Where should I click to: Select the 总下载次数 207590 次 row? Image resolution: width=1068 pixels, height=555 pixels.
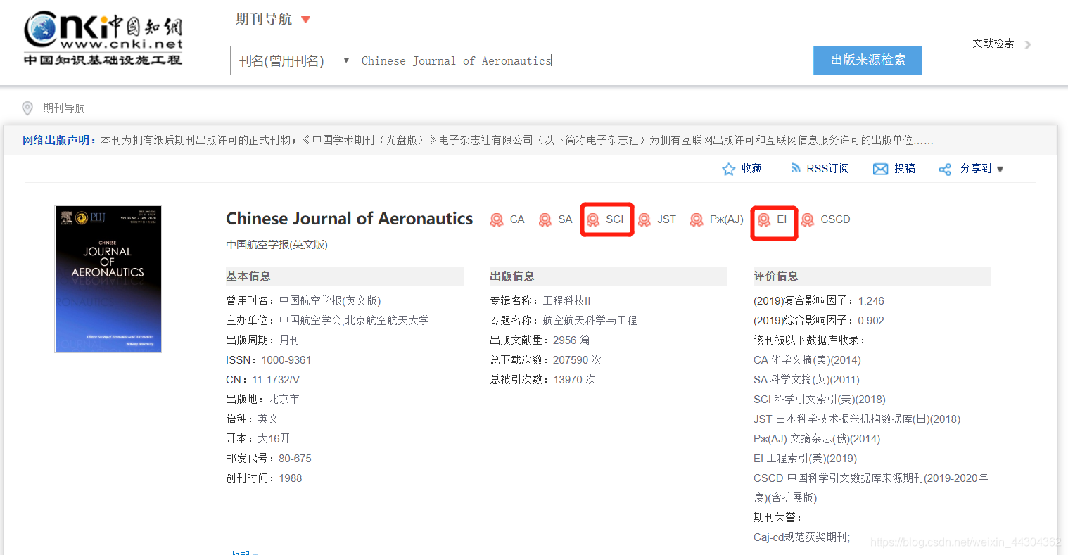pyautogui.click(x=546, y=360)
